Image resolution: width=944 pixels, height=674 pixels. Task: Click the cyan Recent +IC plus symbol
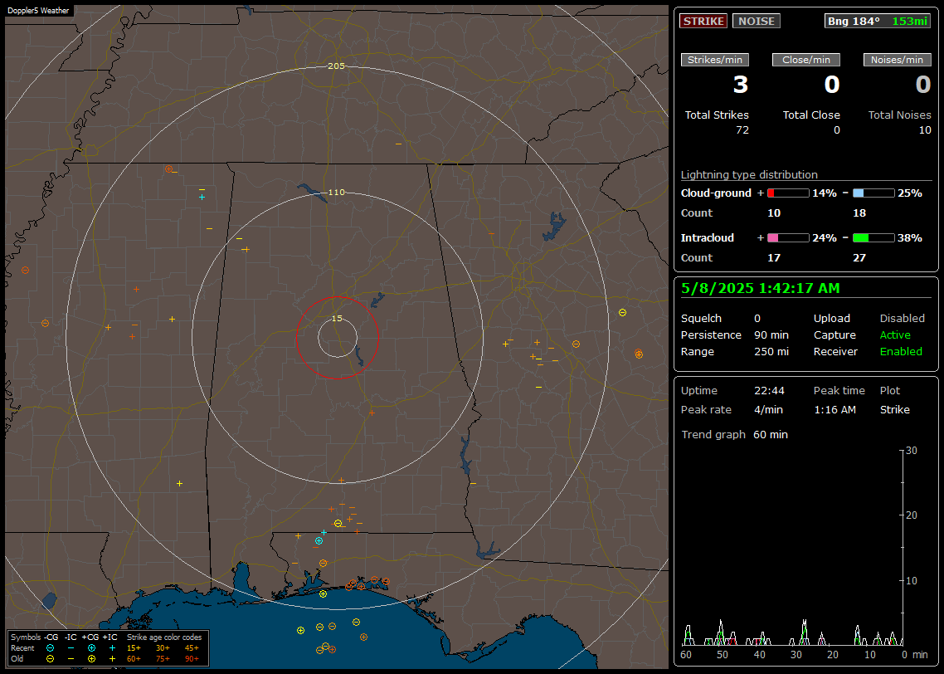tap(112, 648)
